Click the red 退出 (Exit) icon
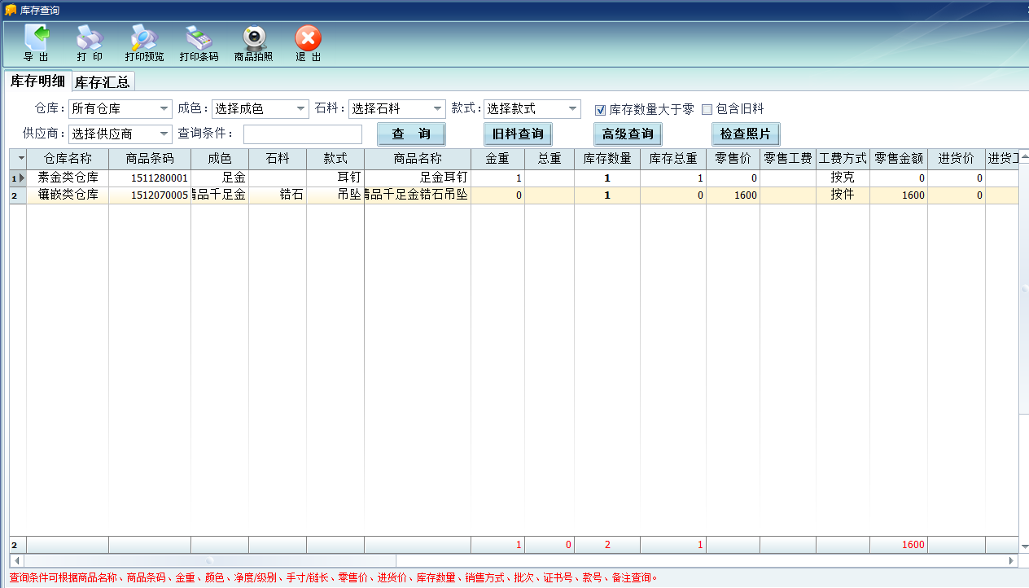 click(308, 39)
